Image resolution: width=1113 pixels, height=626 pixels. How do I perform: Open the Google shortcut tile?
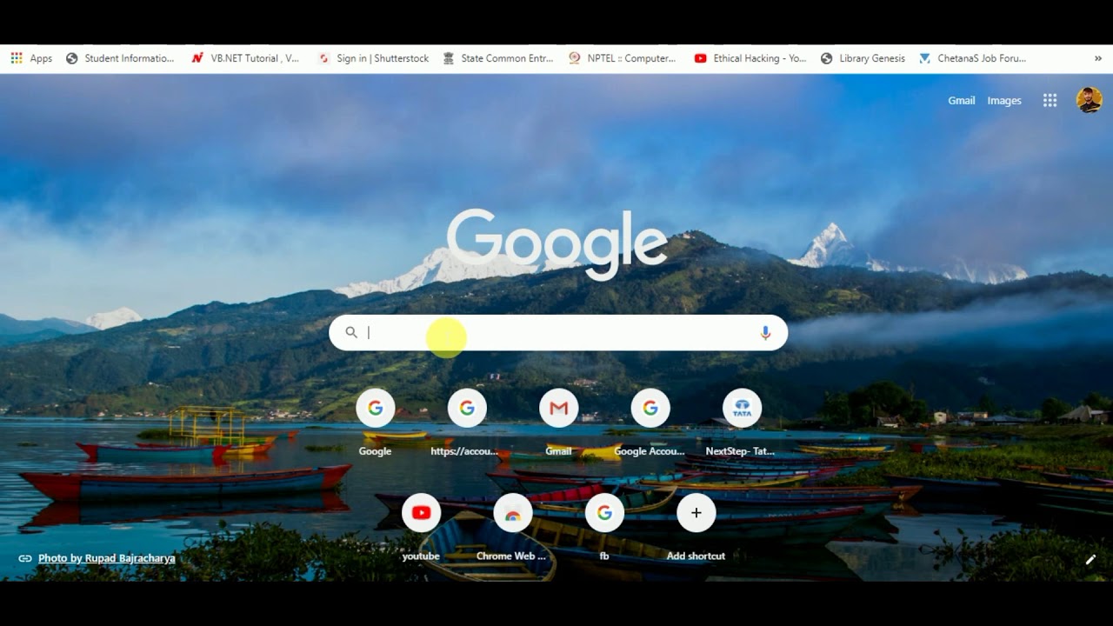click(376, 423)
